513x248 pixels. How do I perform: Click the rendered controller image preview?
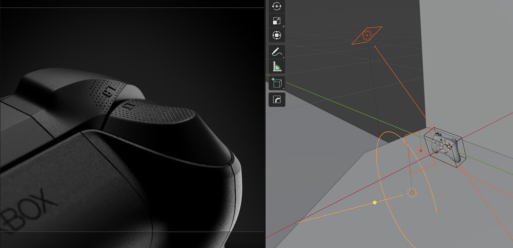pos(132,124)
